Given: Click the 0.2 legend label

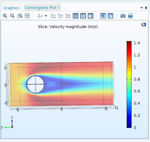Looking at the screenshot, I should pos(137,115).
